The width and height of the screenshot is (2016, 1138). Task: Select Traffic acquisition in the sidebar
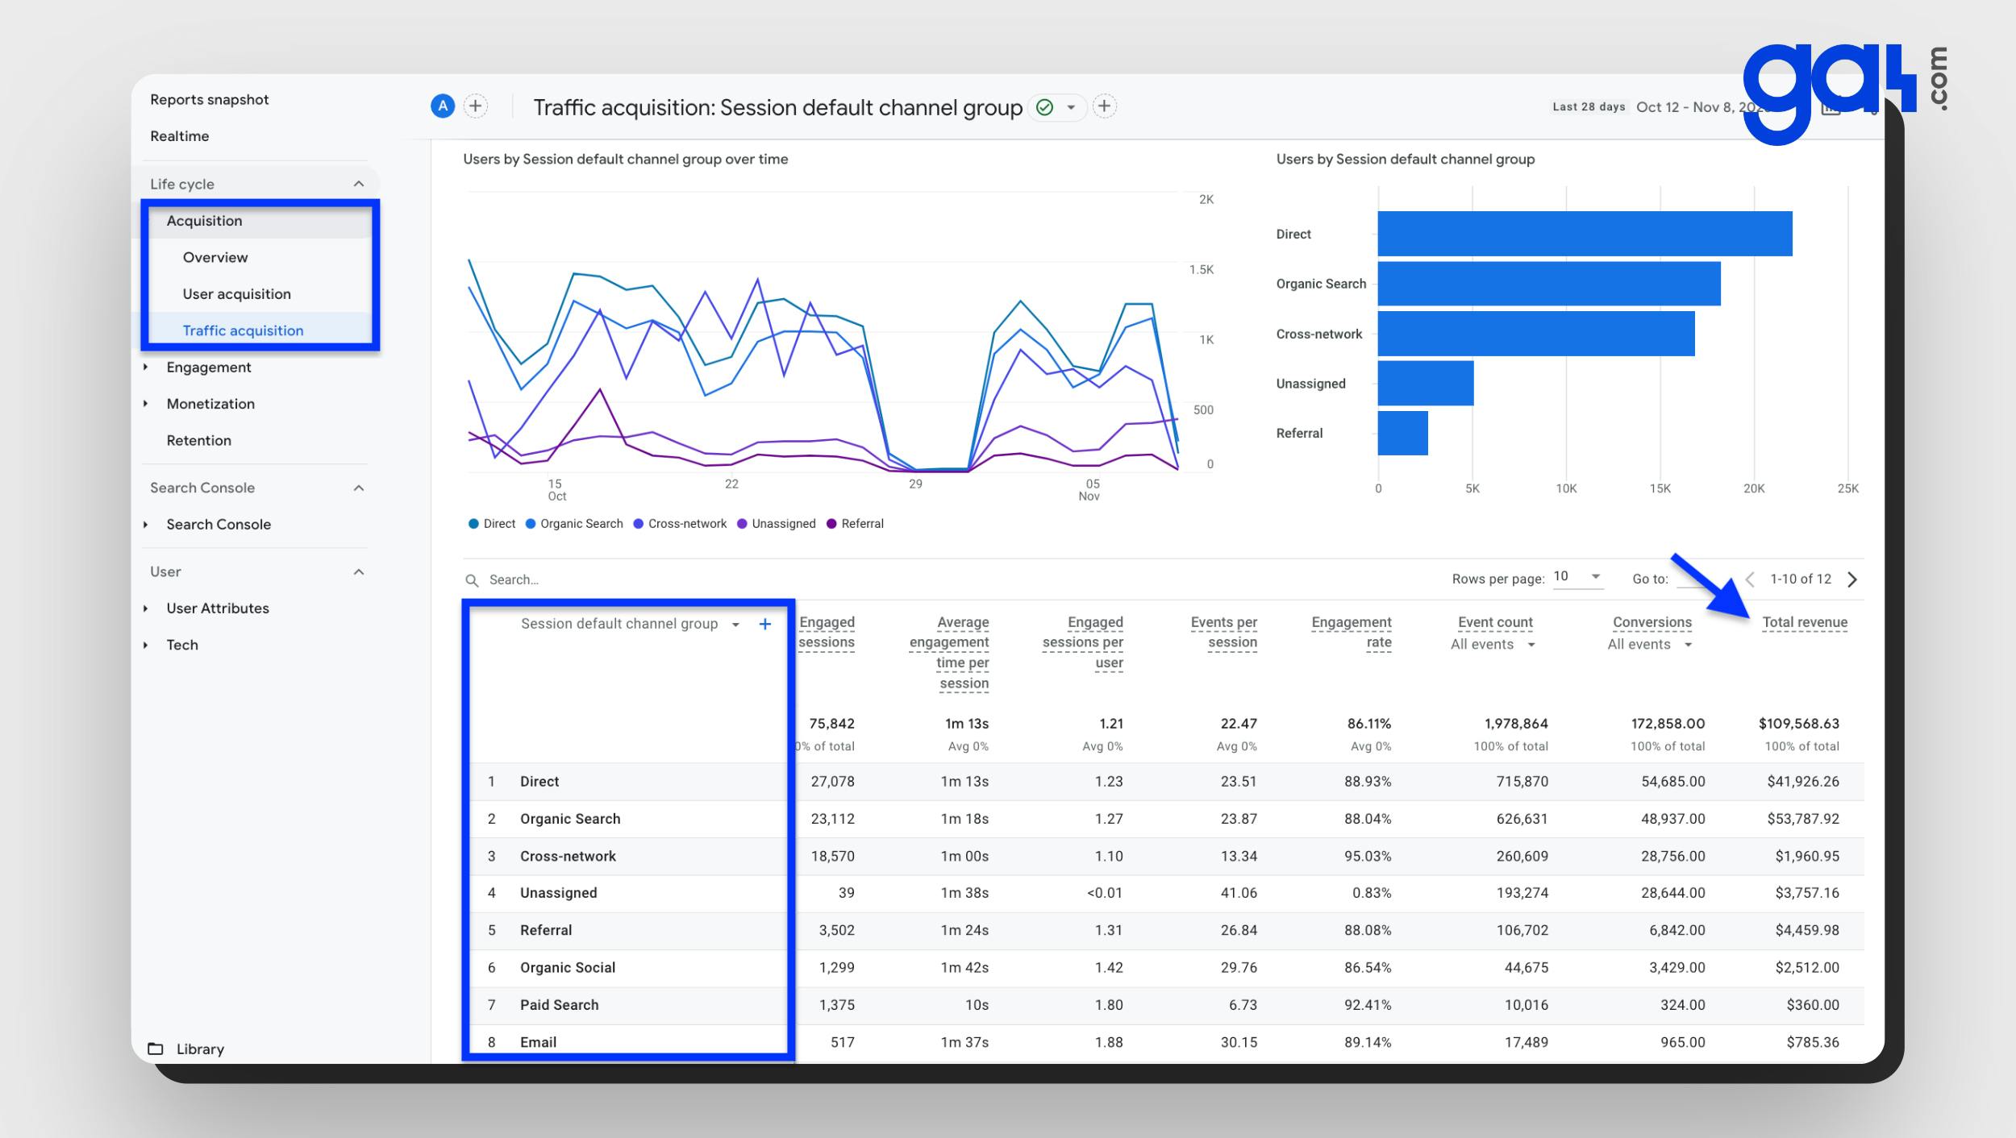pyautogui.click(x=244, y=330)
